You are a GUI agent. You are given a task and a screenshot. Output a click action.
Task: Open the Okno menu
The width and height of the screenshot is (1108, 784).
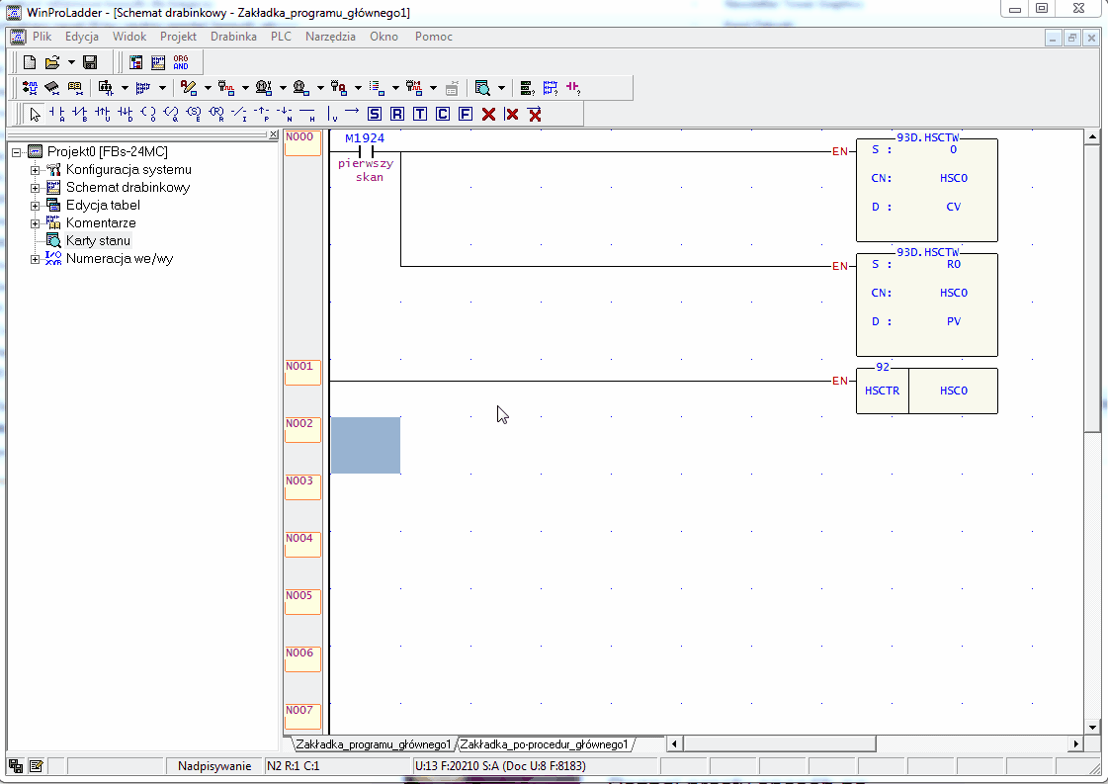[x=384, y=36]
